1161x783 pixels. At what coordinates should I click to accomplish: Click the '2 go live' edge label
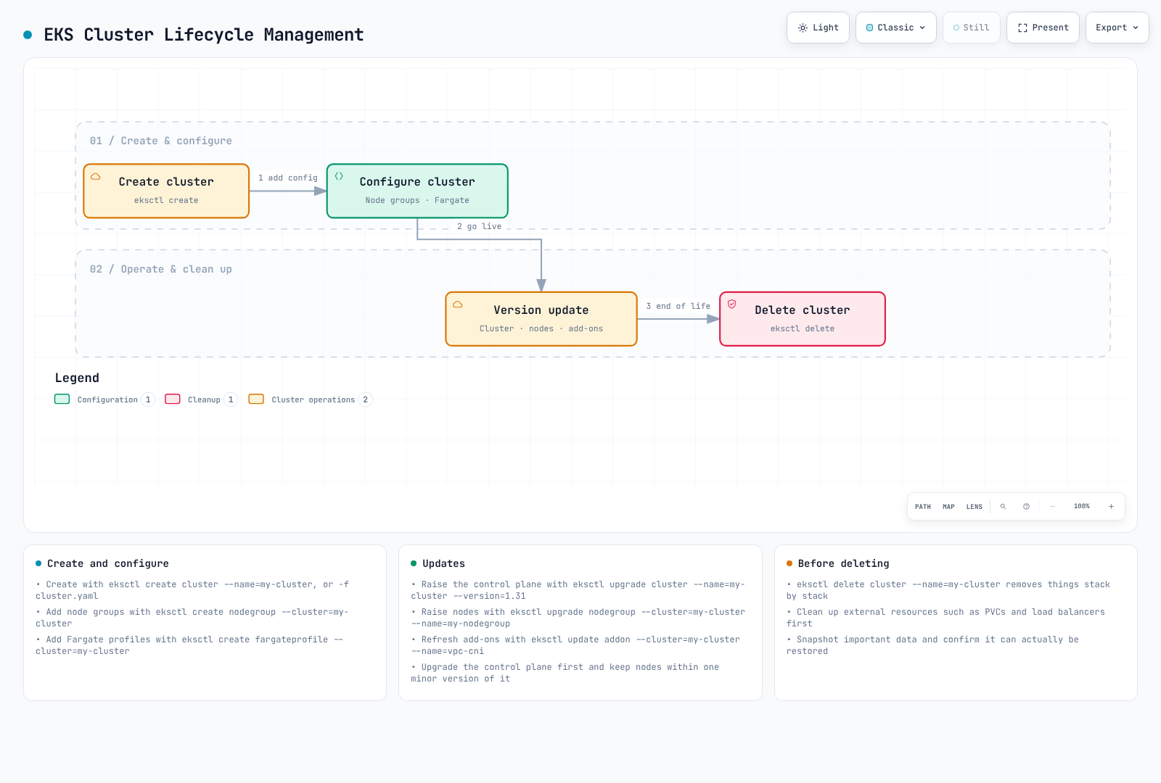coord(479,227)
